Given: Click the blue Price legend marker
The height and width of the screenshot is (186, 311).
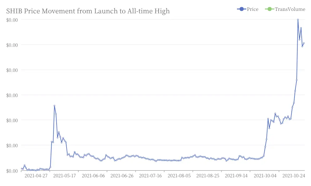Looking at the screenshot, I should 241,9.
